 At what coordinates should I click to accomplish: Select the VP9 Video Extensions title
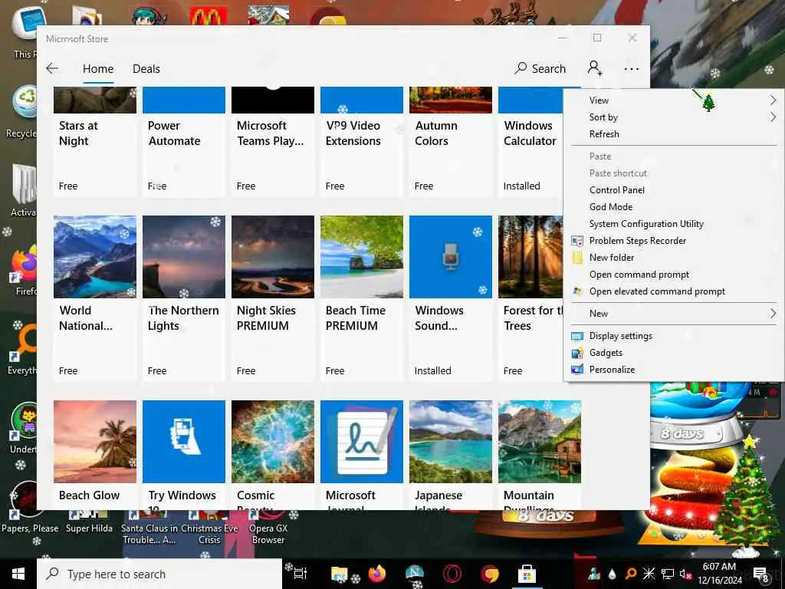(353, 133)
